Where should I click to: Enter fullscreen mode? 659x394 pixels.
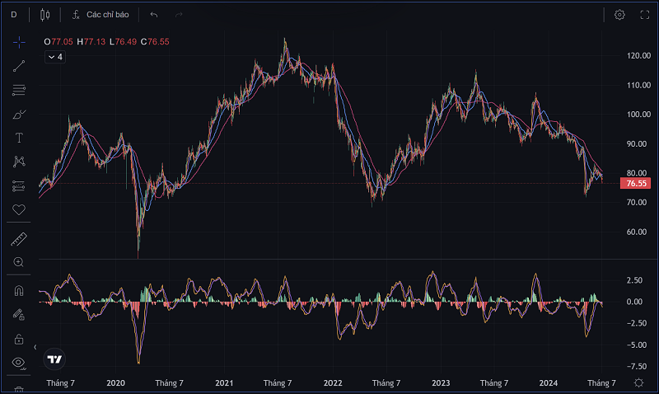tap(645, 15)
